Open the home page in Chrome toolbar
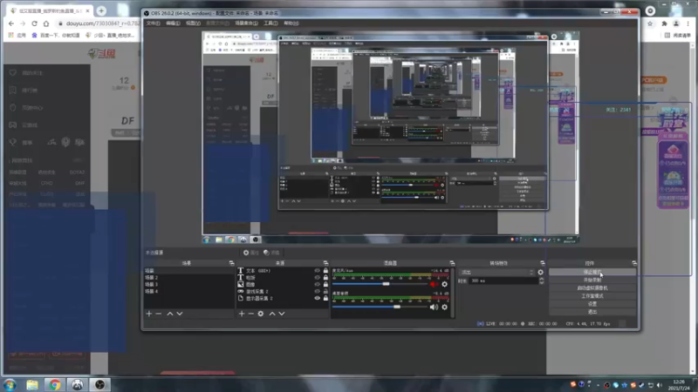 point(46,24)
